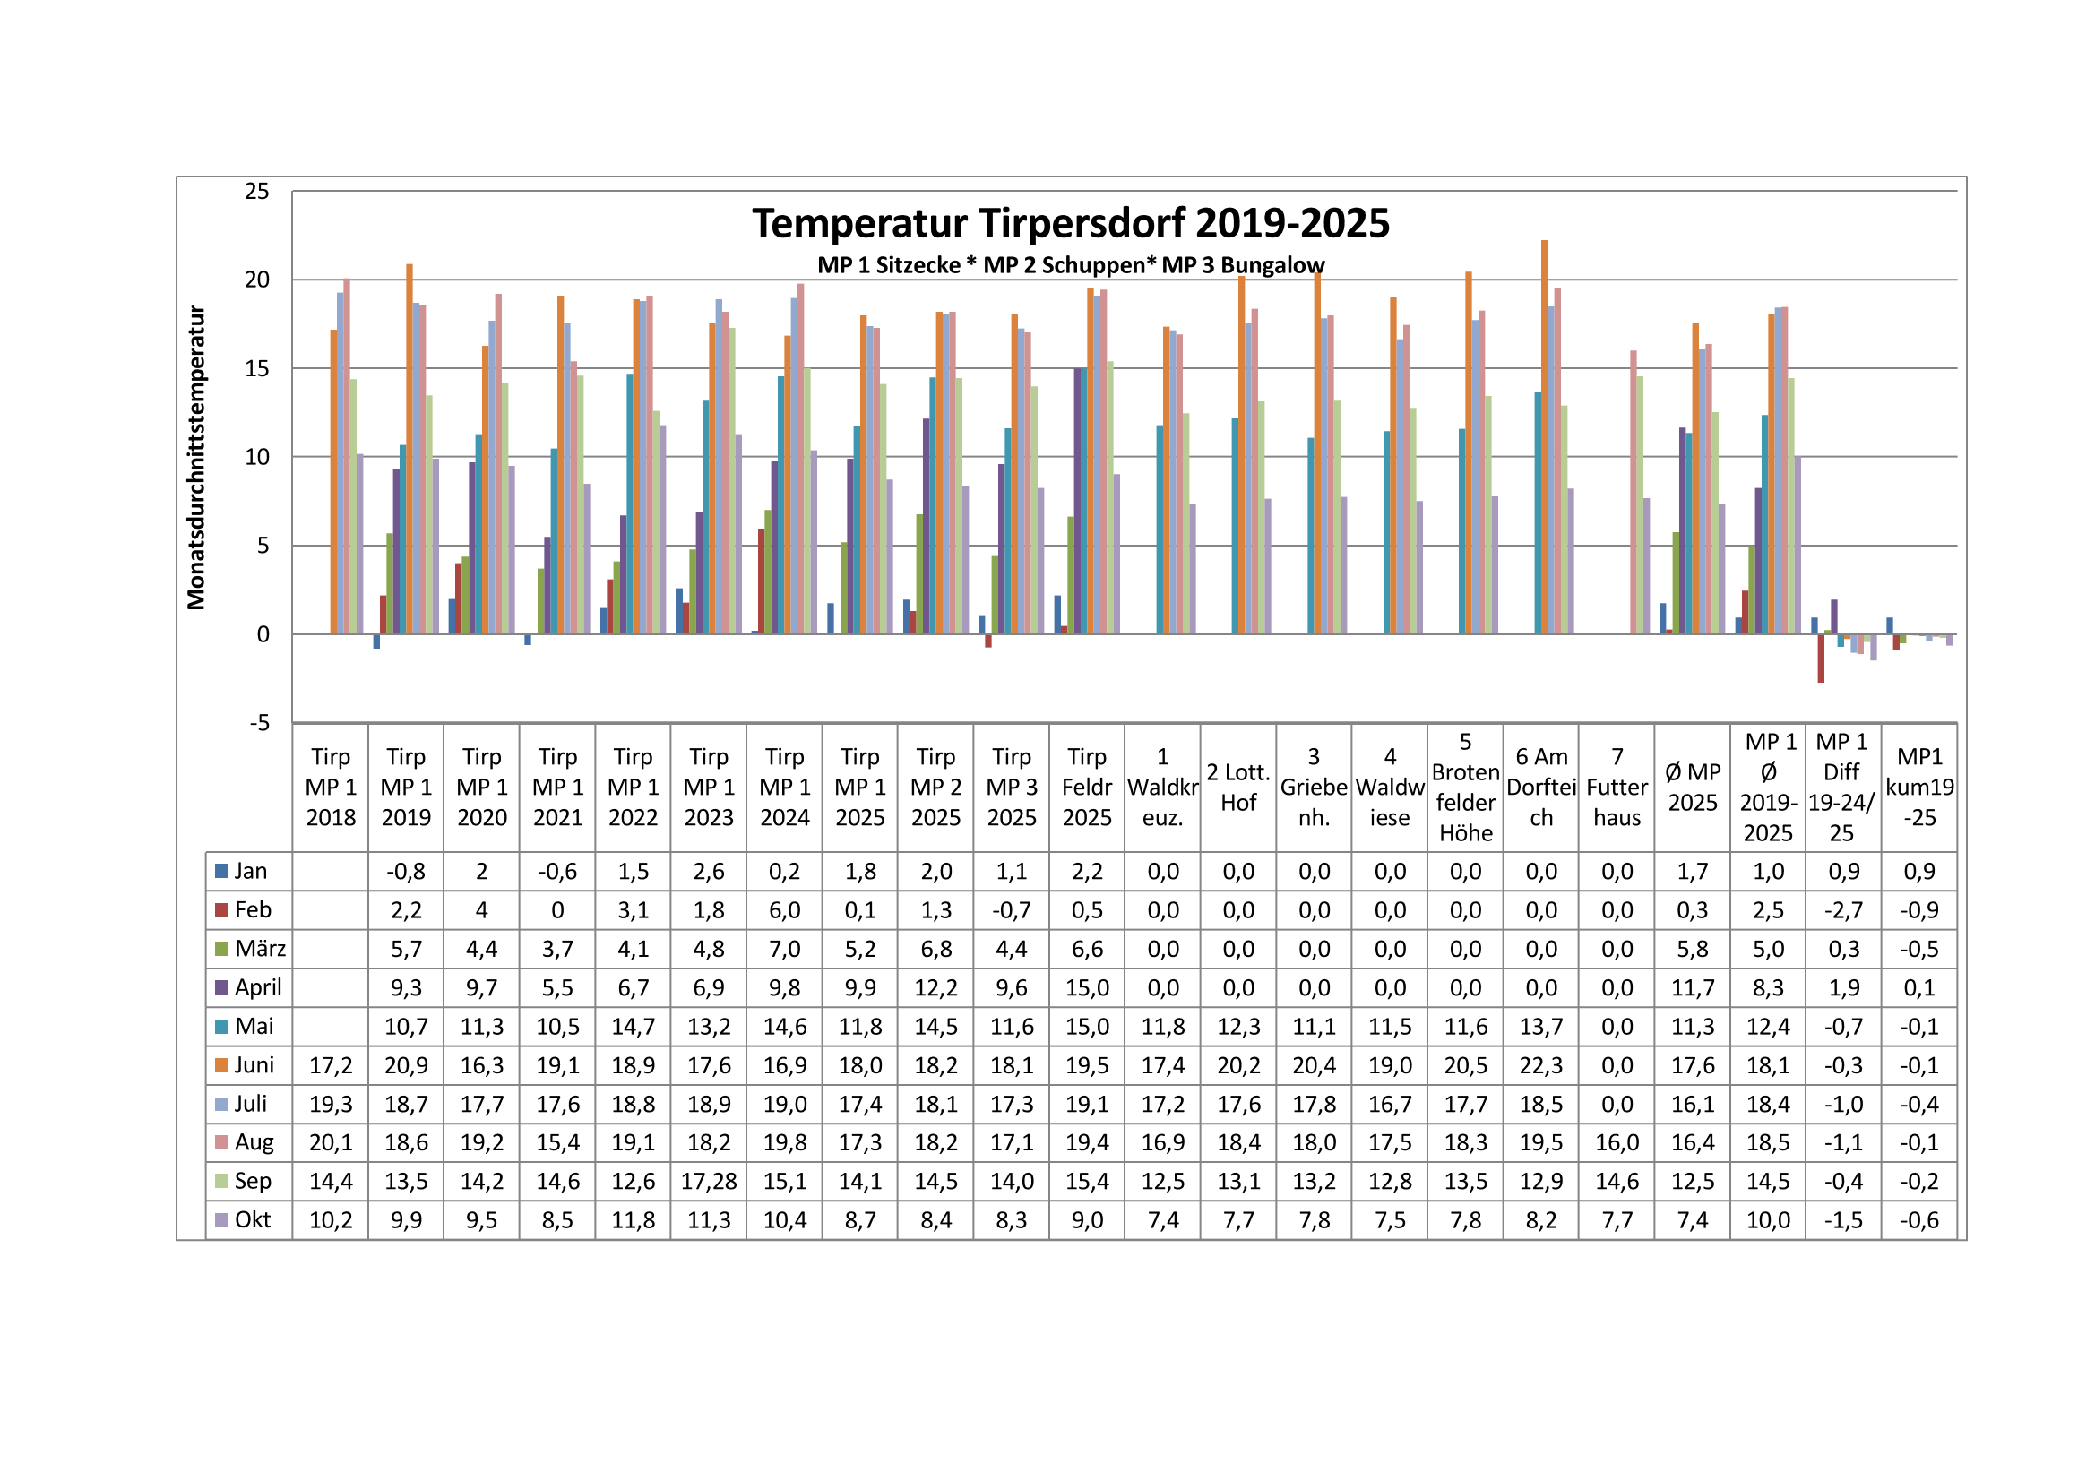The height and width of the screenshot is (1481, 2095).
Task: Click the Sep legend color swatch
Action: click(x=221, y=1181)
